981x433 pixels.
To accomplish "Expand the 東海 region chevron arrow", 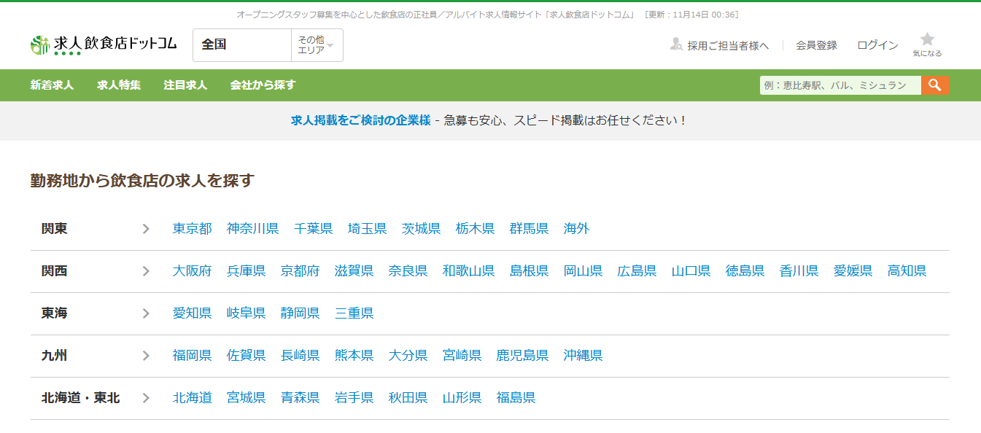I will tap(146, 313).
